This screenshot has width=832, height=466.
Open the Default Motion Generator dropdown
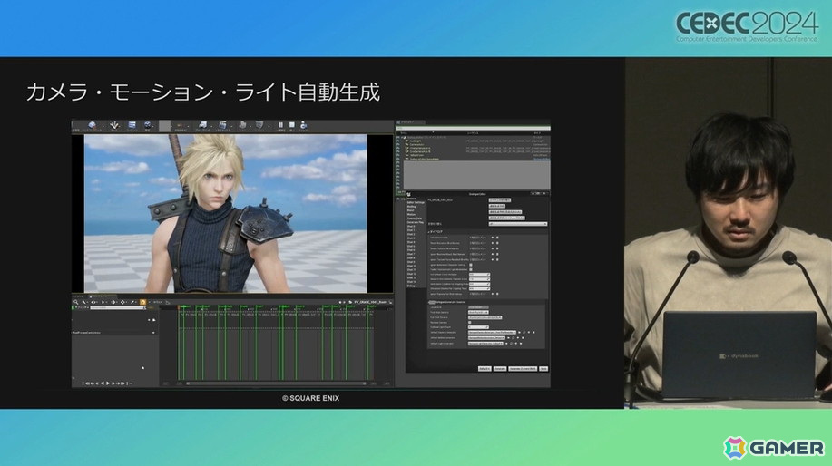tap(486, 337)
